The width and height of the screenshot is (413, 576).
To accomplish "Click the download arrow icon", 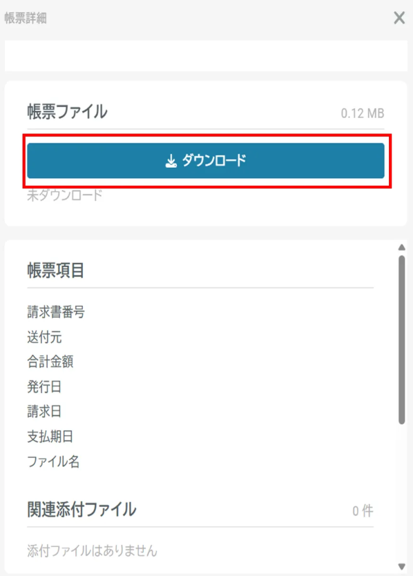I will [x=171, y=161].
